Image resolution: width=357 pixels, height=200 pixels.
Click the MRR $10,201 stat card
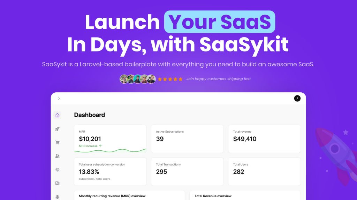coord(110,139)
